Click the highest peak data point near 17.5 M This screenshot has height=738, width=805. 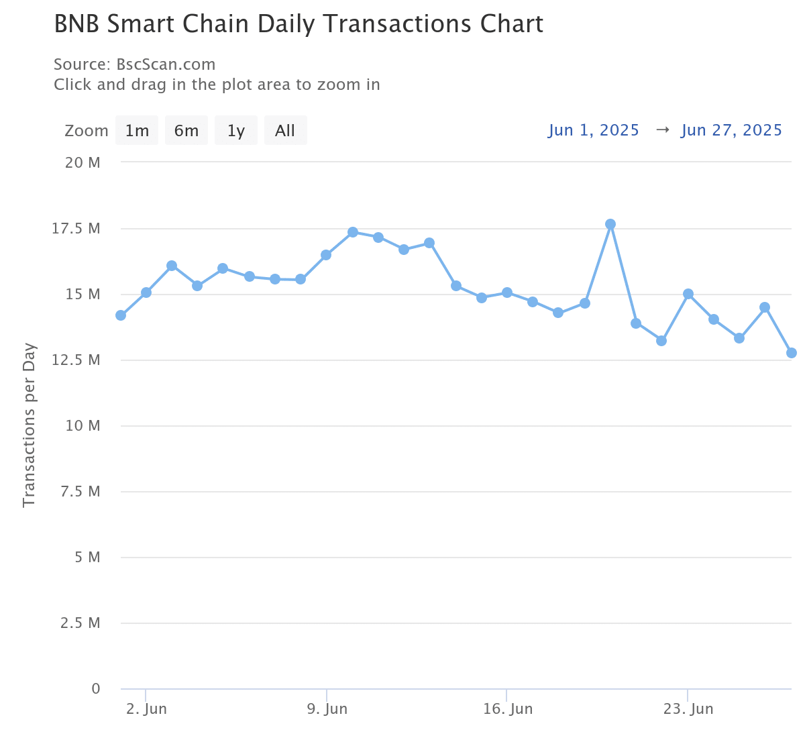coord(610,224)
